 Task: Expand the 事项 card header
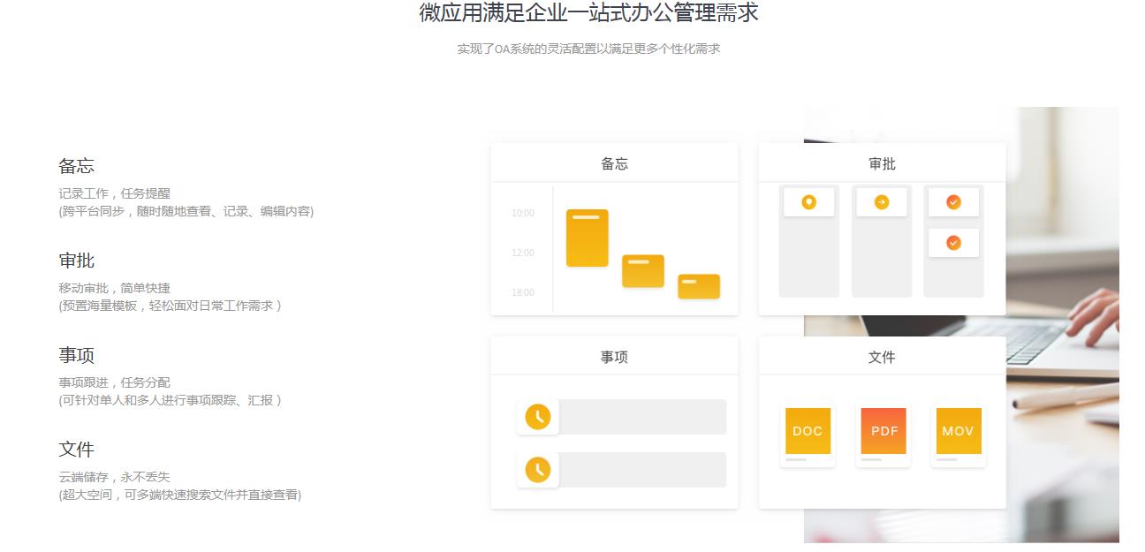613,355
